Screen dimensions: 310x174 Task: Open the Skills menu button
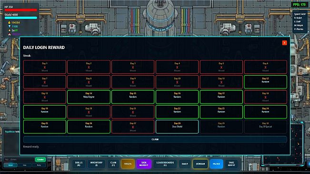79,164
